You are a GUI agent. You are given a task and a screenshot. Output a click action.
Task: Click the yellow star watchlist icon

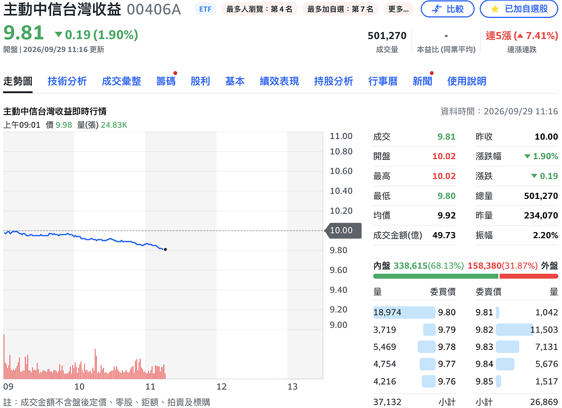[495, 9]
